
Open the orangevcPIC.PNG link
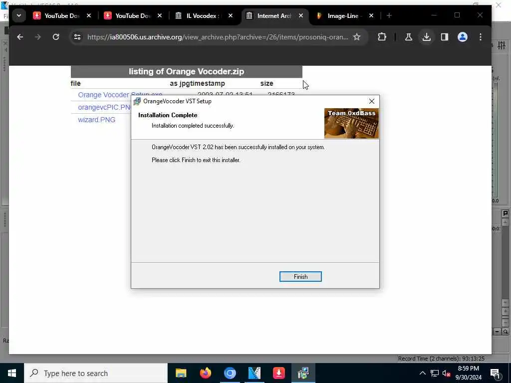pyautogui.click(x=105, y=107)
